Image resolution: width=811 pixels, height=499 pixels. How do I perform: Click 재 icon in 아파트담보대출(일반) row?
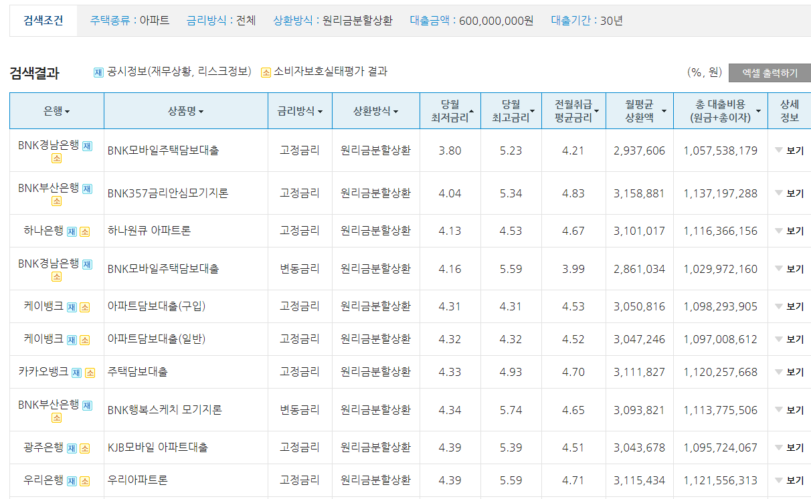pyautogui.click(x=72, y=340)
